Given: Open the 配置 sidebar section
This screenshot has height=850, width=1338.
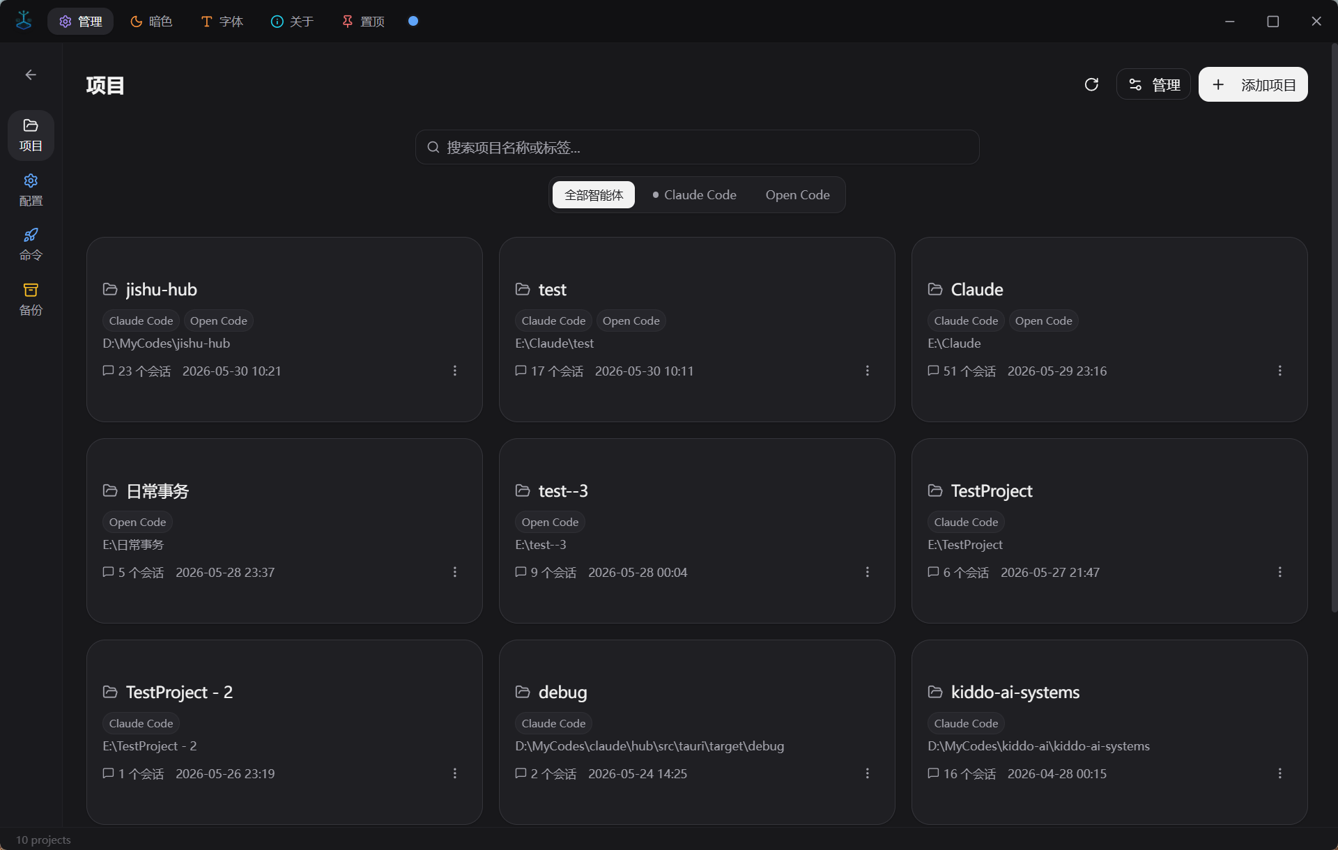Looking at the screenshot, I should [x=31, y=190].
